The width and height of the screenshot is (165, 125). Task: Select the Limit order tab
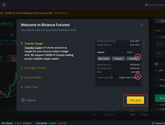pyautogui.click(x=158, y=30)
